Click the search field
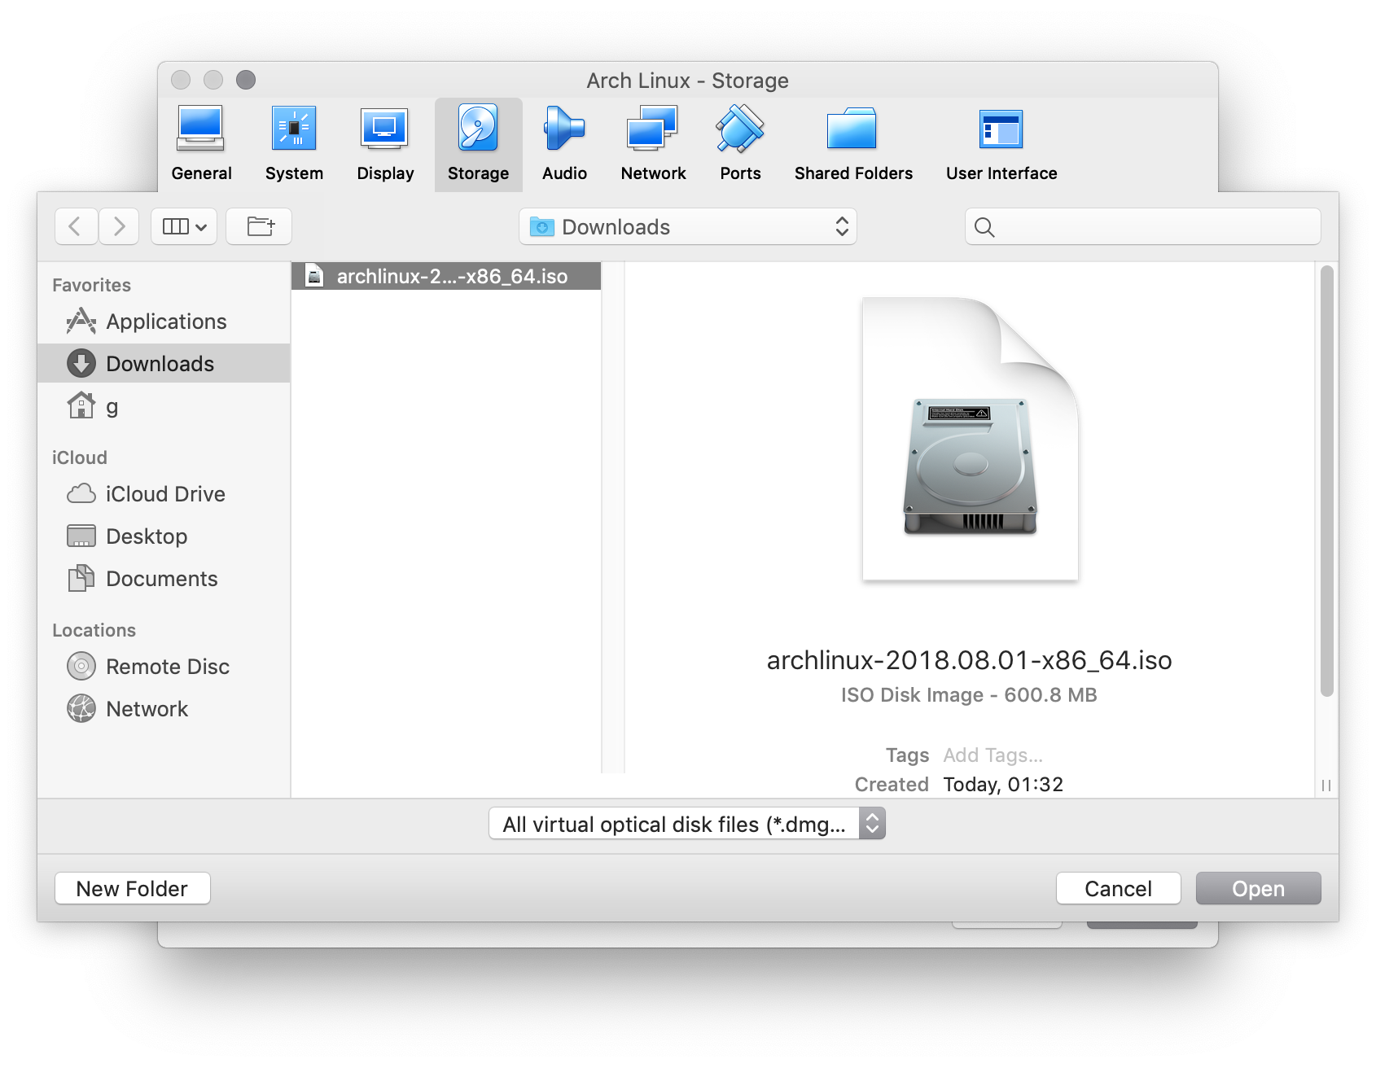 pyautogui.click(x=1142, y=227)
